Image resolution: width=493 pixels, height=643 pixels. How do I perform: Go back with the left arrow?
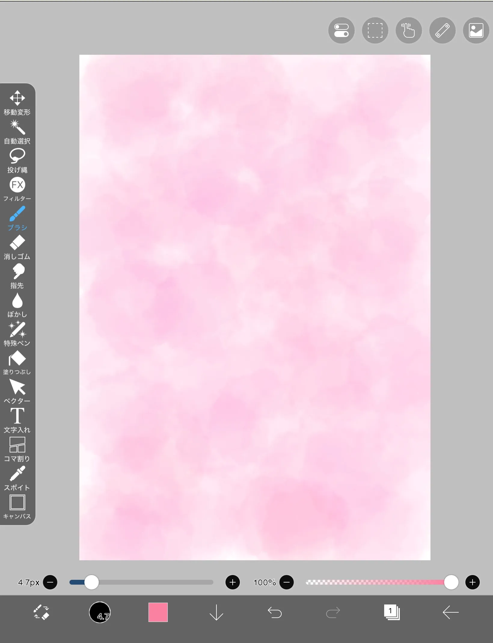(450, 612)
